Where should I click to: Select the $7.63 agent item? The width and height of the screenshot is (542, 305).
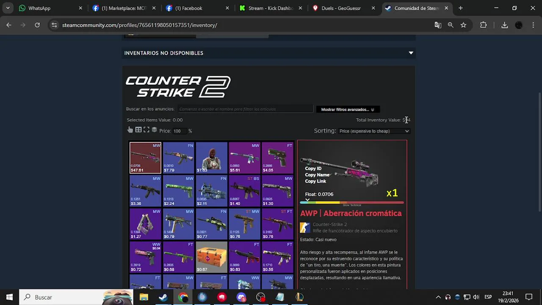pos(211,158)
